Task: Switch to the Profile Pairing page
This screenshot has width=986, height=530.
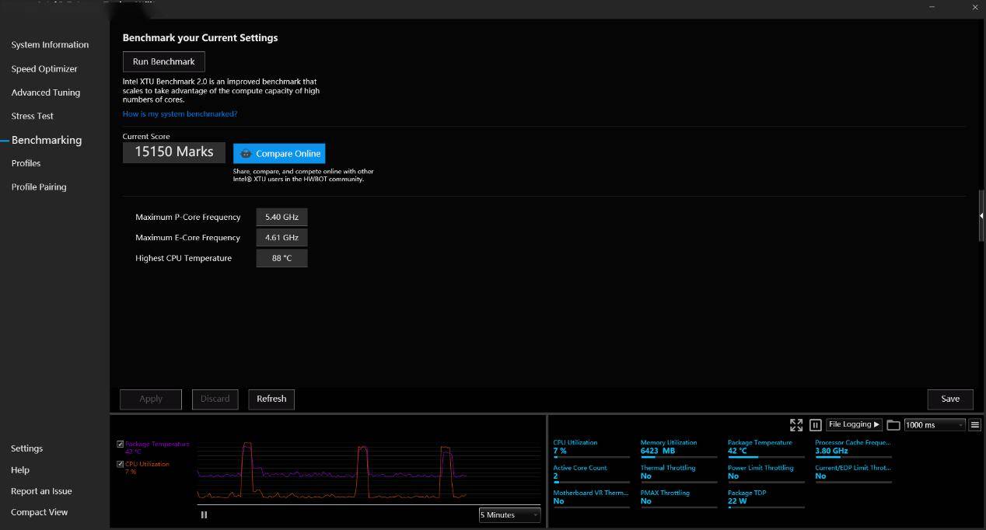Action: 39,187
